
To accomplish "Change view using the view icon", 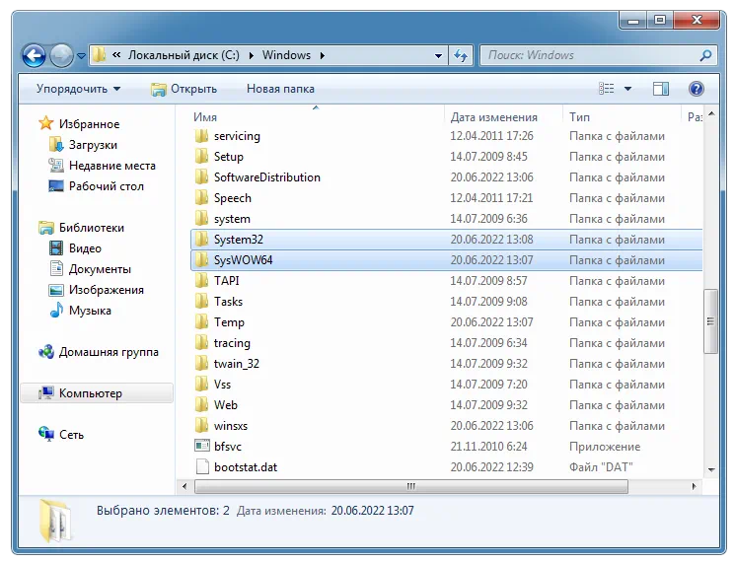I will pos(606,89).
